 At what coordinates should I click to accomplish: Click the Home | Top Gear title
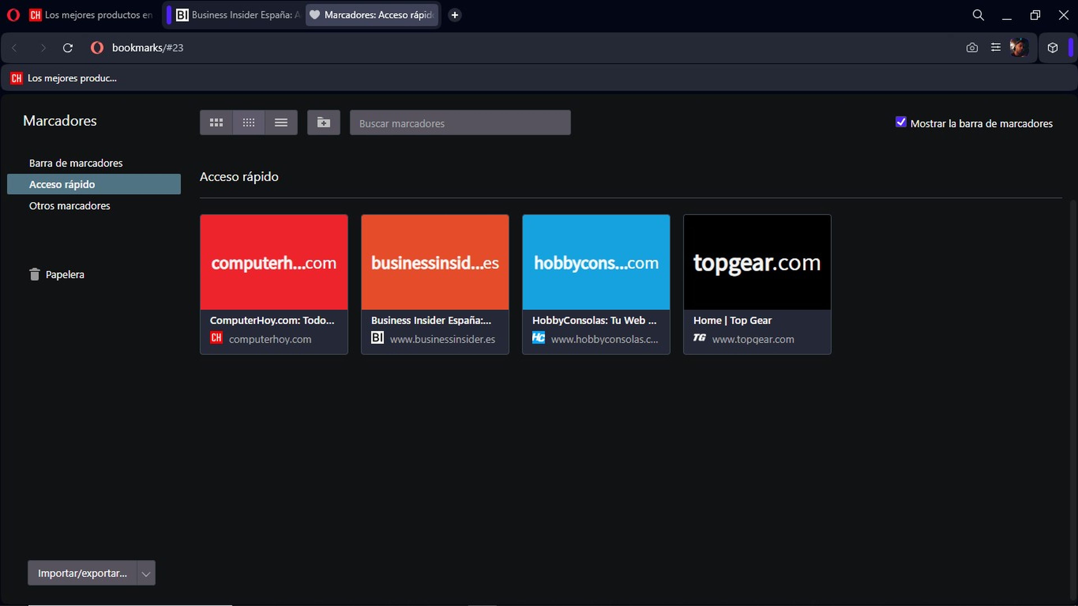(732, 321)
